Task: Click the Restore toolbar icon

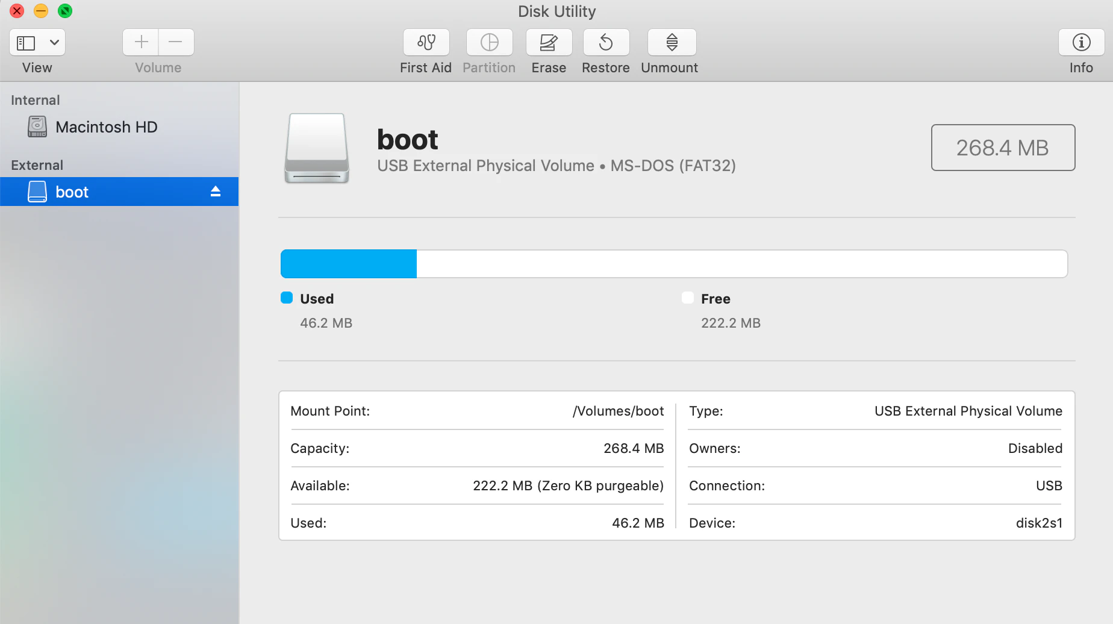Action: [606, 42]
